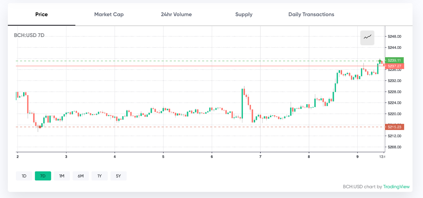
Task: View the Daily Transactions tab
Action: pos(311,15)
